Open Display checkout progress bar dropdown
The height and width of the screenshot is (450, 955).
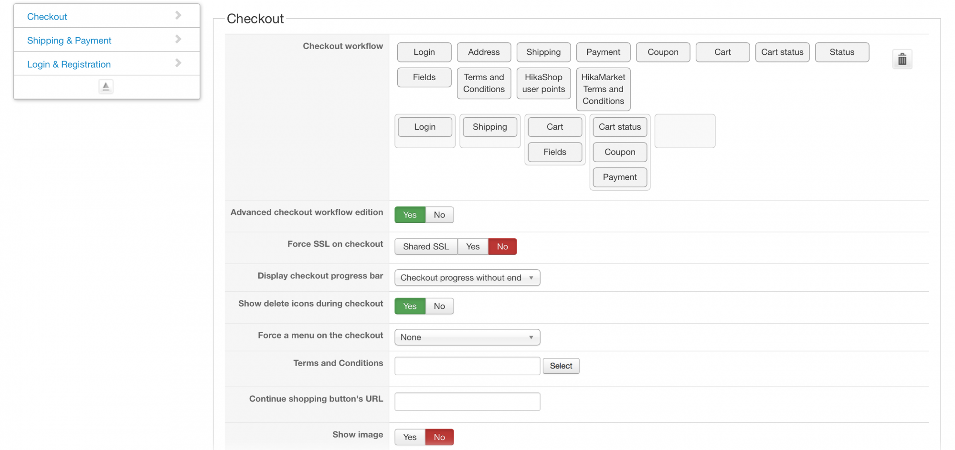[x=467, y=278]
